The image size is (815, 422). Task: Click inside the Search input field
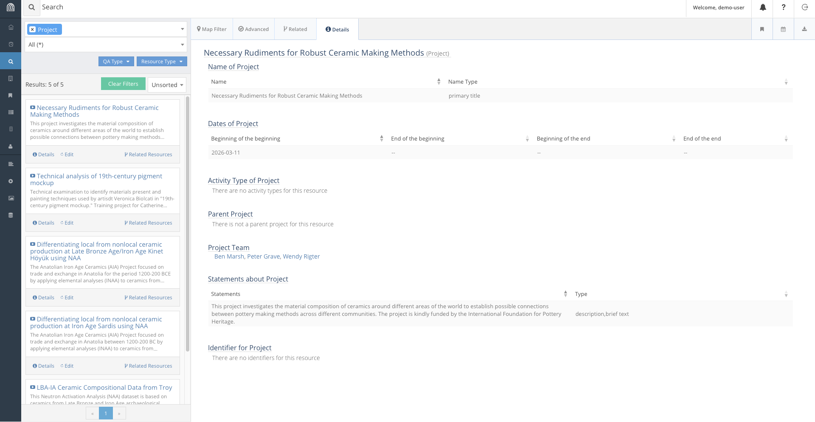point(170,7)
